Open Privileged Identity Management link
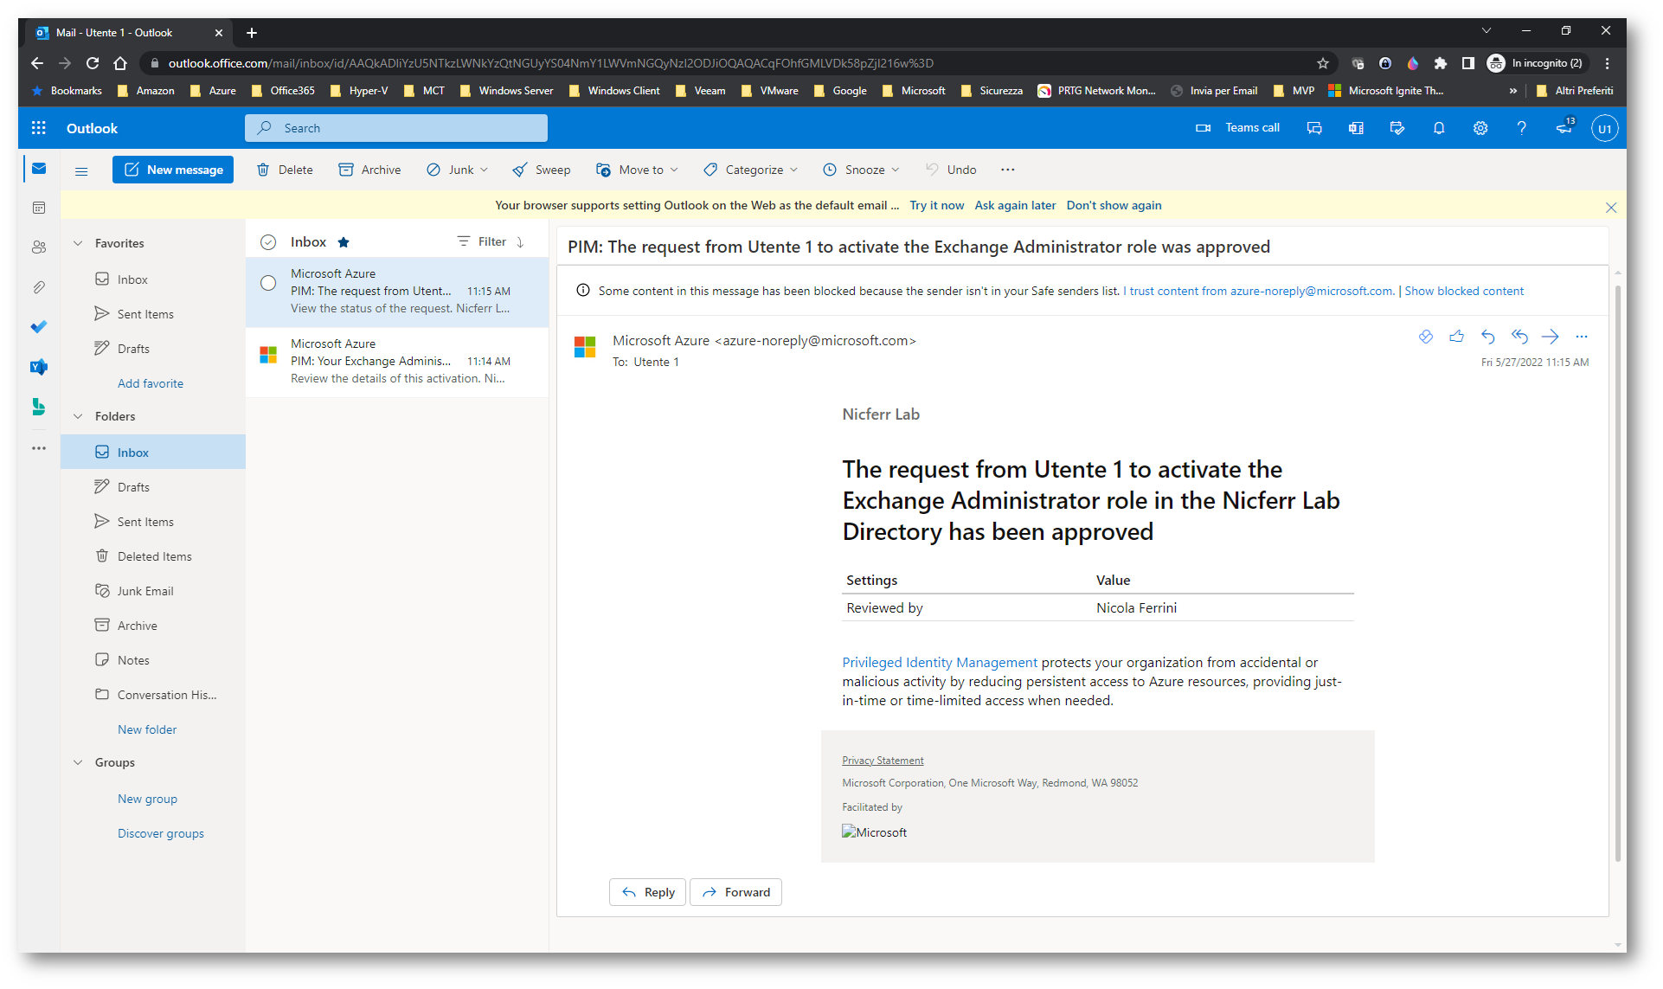The height and width of the screenshot is (989, 1663). click(940, 662)
